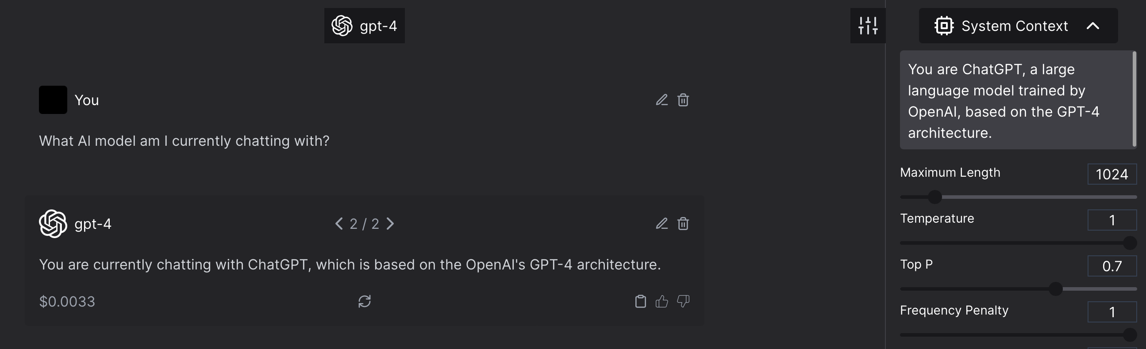Copy the response to clipboard
The image size is (1146, 349).
pyautogui.click(x=640, y=301)
